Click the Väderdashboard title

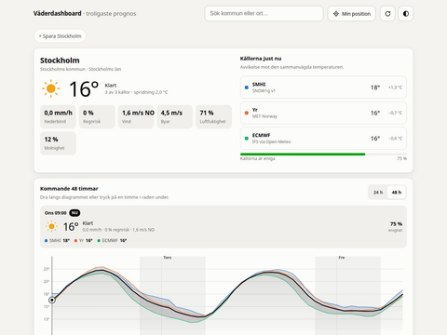point(58,13)
